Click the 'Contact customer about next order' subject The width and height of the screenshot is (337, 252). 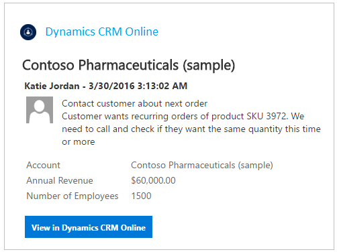pyautogui.click(x=134, y=104)
